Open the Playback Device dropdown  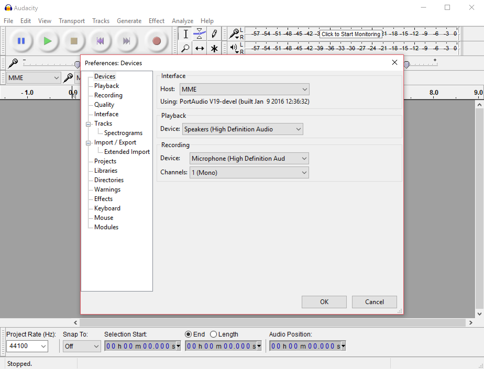coord(243,129)
